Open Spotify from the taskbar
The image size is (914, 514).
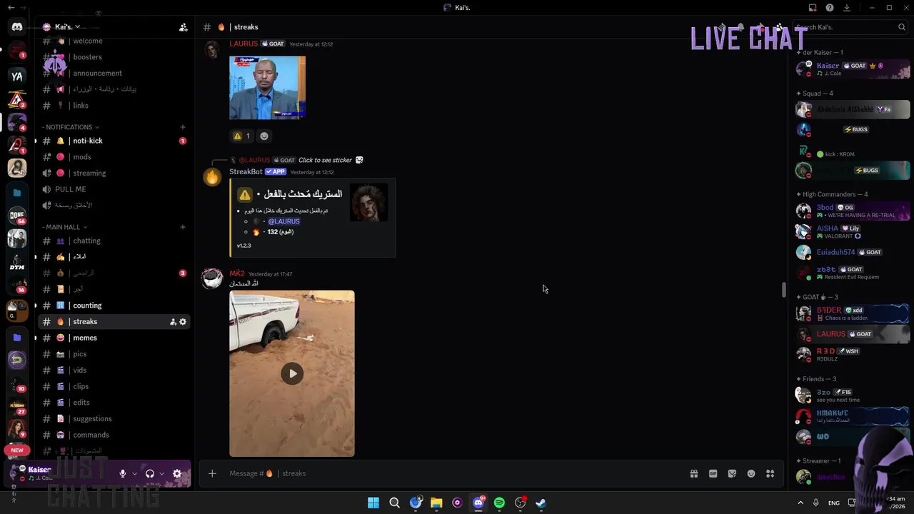(499, 503)
